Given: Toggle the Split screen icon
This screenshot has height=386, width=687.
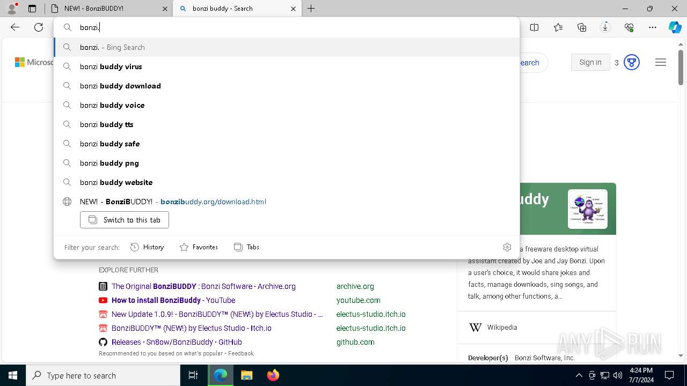Looking at the screenshot, I should [534, 27].
